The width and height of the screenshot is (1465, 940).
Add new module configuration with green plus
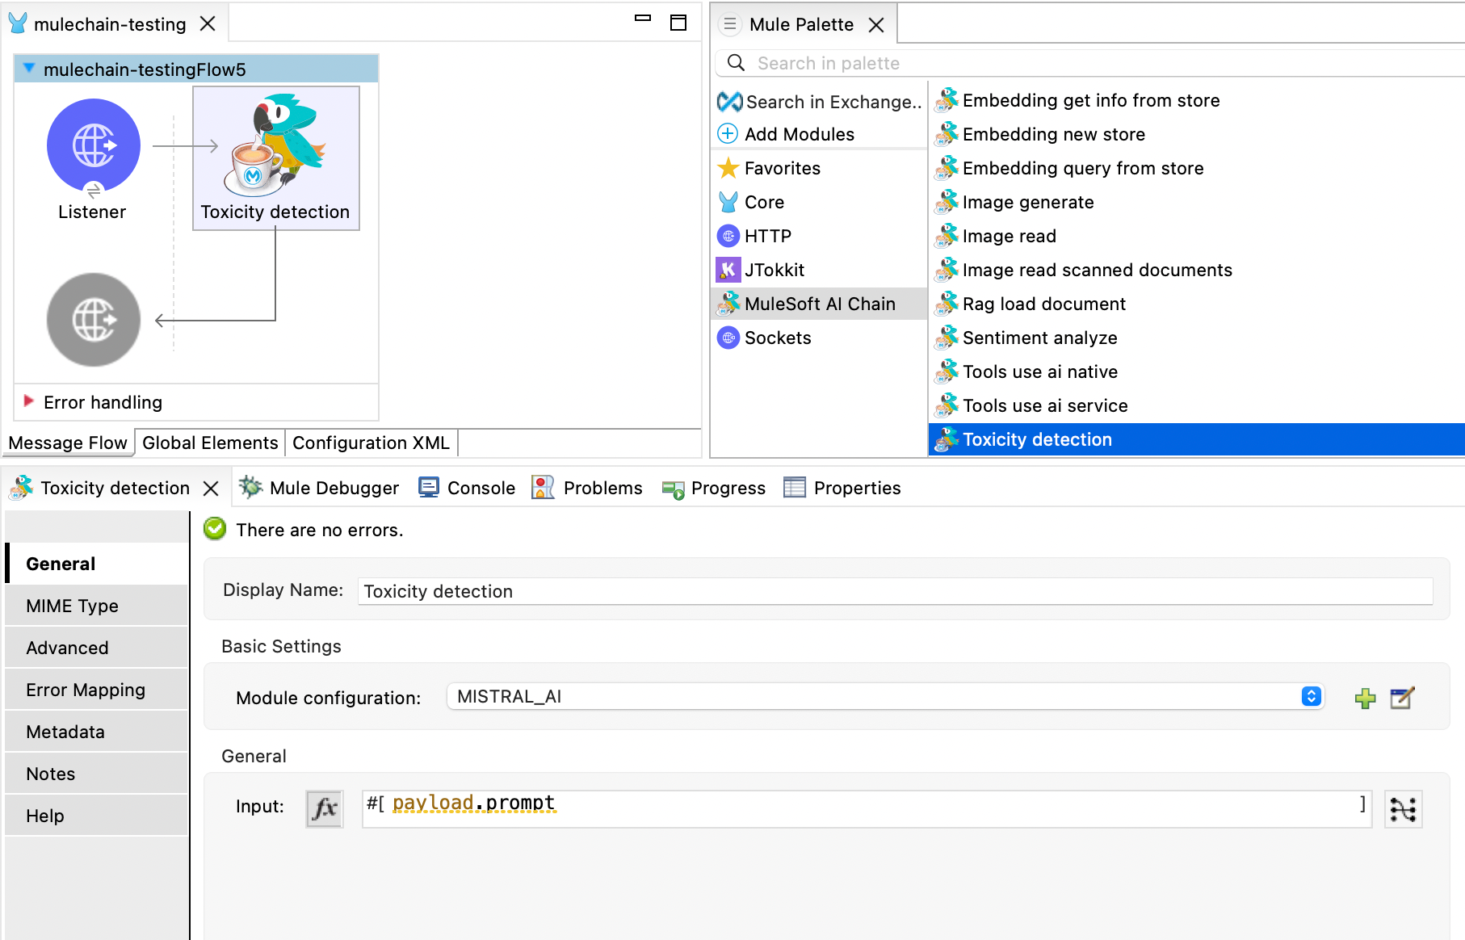1366,698
